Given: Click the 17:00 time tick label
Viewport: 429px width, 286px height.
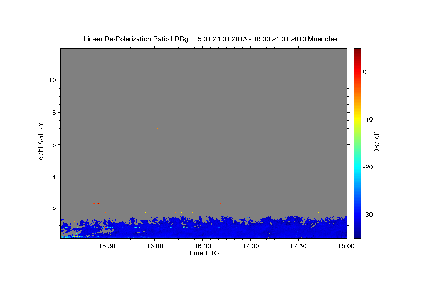Looking at the screenshot, I should (250, 246).
